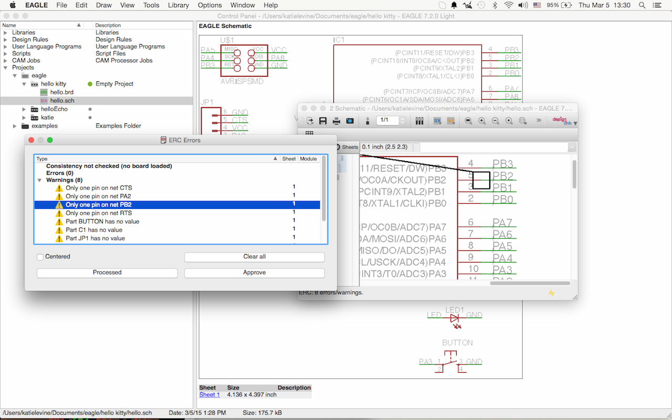Expand the Design Rules tree node
This screenshot has width=672, height=420.
click(x=6, y=39)
